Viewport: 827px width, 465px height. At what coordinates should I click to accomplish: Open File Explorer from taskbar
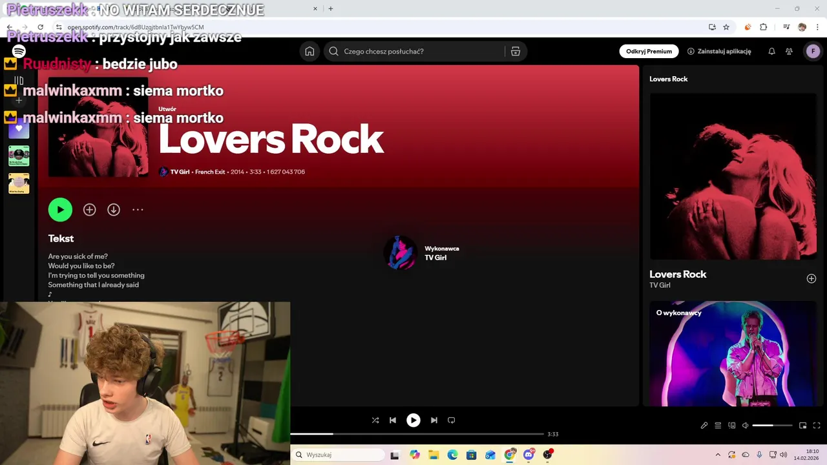point(434,455)
